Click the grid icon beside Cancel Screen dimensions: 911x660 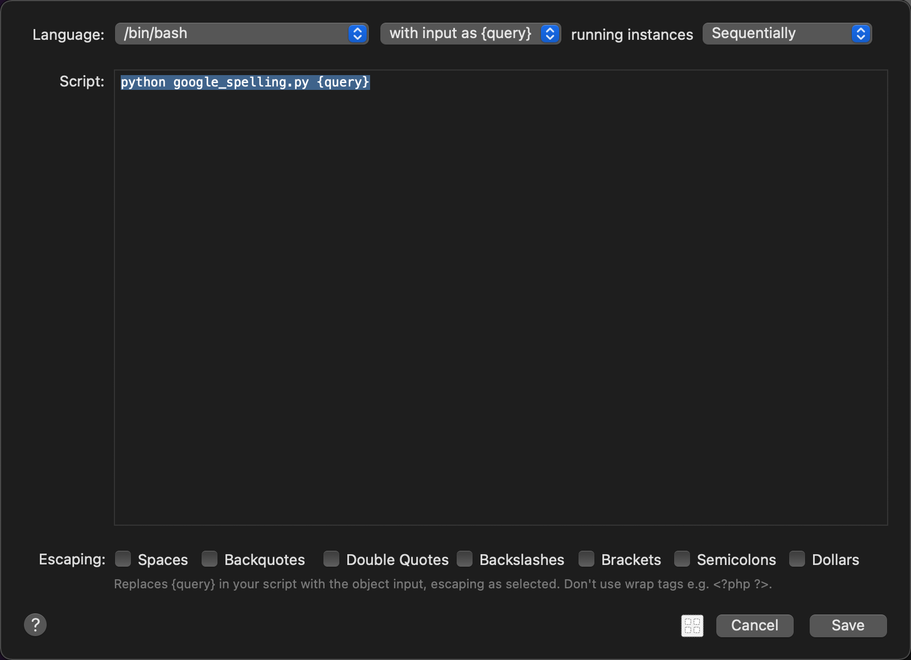pyautogui.click(x=692, y=626)
